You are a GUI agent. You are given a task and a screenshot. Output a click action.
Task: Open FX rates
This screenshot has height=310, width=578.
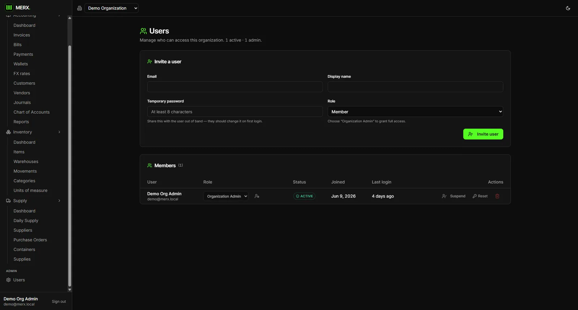point(22,74)
